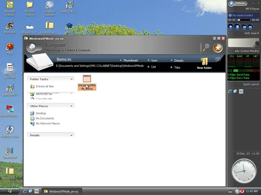Collapse the Web Search panel triangle
This screenshot has width=261, height=195.
point(229,32)
